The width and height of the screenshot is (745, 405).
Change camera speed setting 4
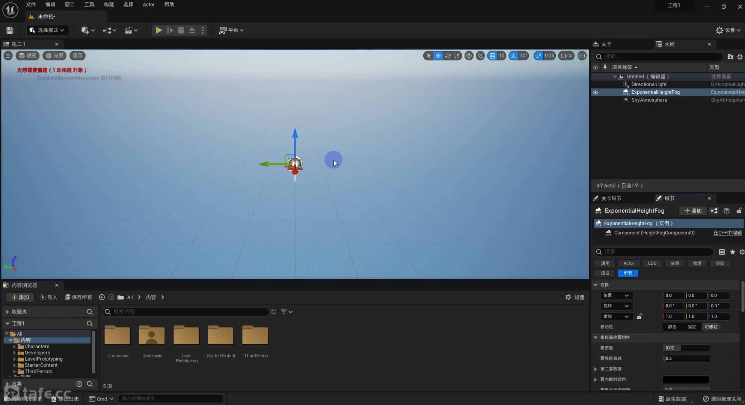(x=567, y=56)
